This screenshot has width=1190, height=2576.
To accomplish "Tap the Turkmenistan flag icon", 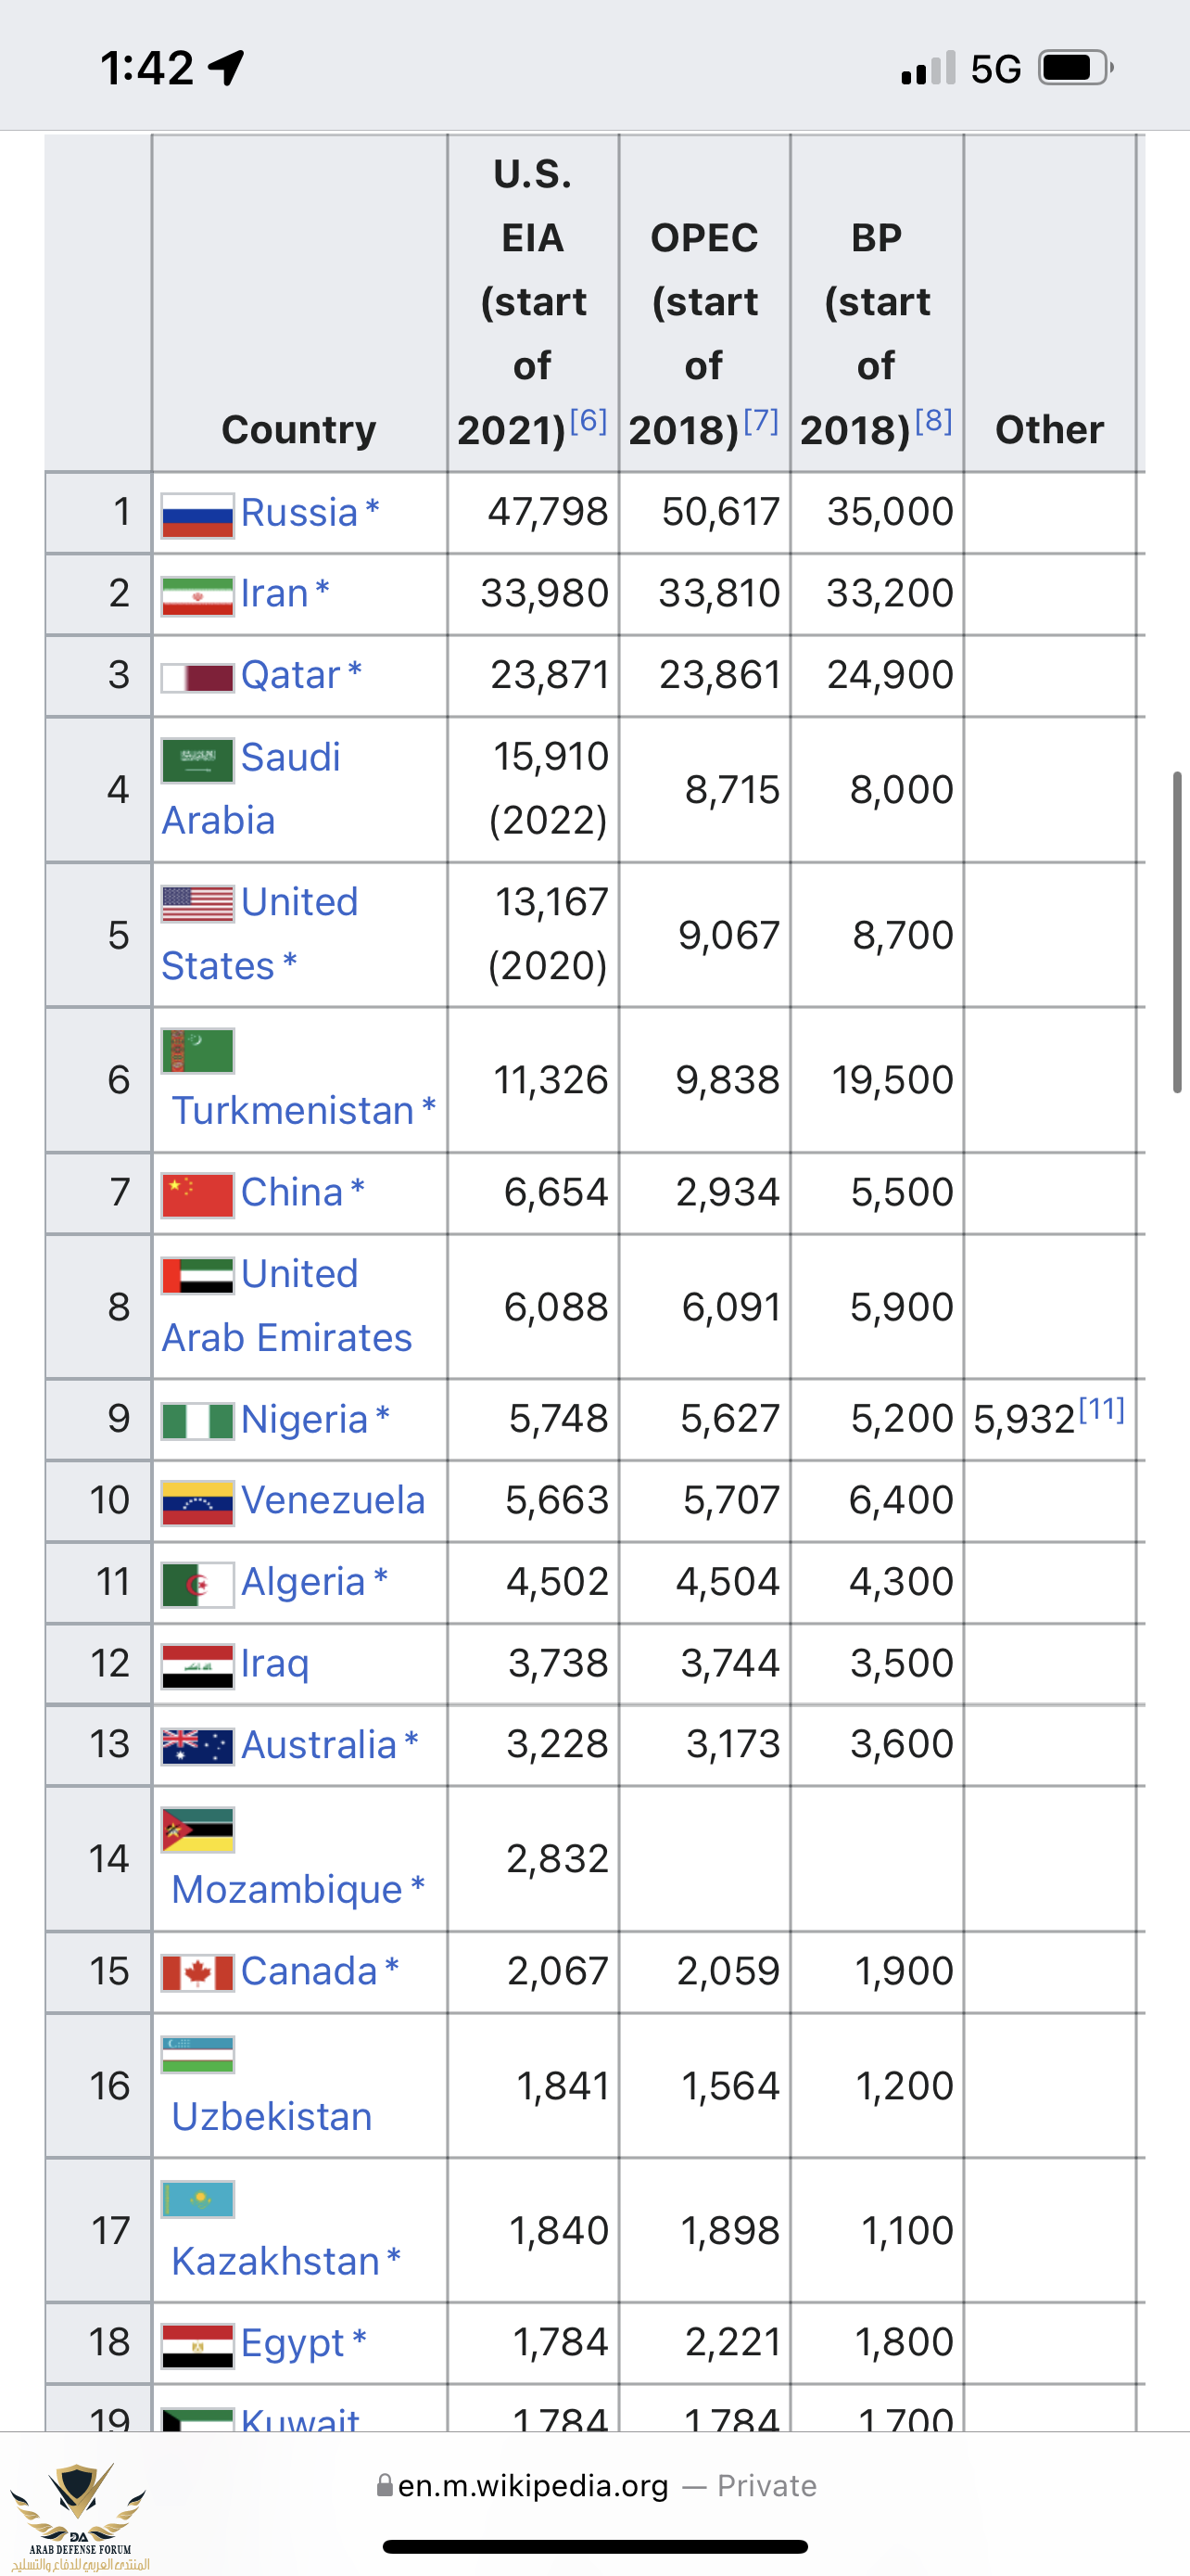I will pos(197,1051).
